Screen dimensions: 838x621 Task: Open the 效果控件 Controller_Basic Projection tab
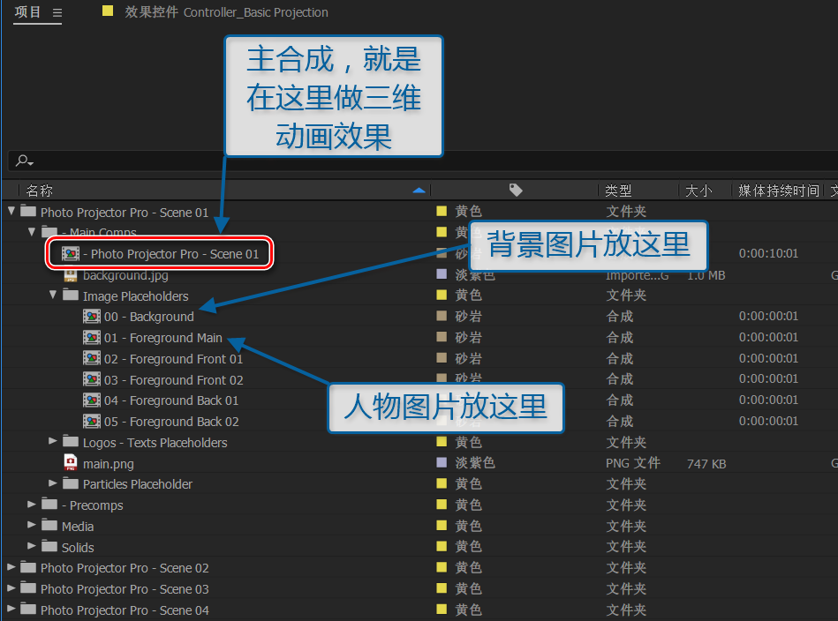pos(226,12)
